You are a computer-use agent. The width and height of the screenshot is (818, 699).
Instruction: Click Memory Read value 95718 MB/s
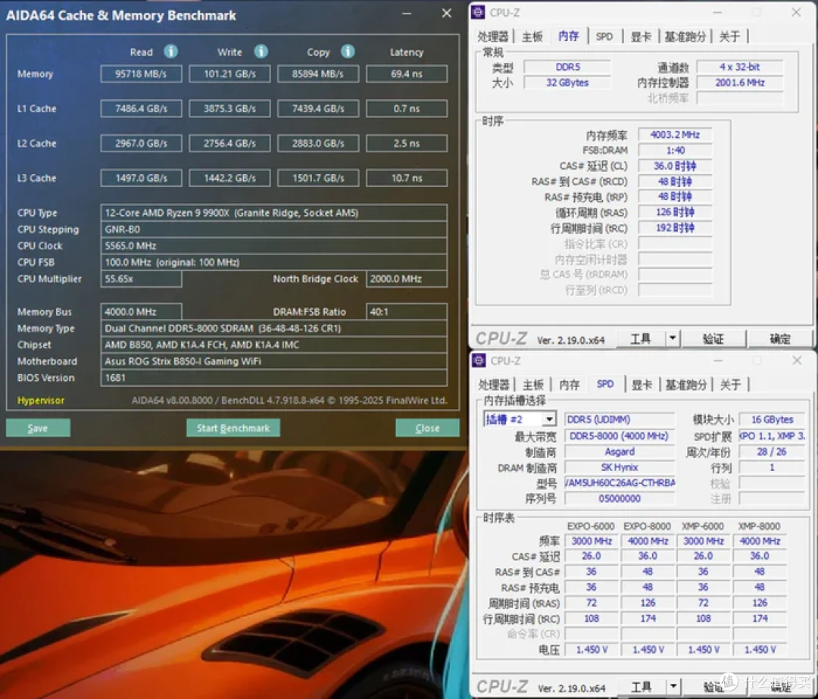point(141,74)
